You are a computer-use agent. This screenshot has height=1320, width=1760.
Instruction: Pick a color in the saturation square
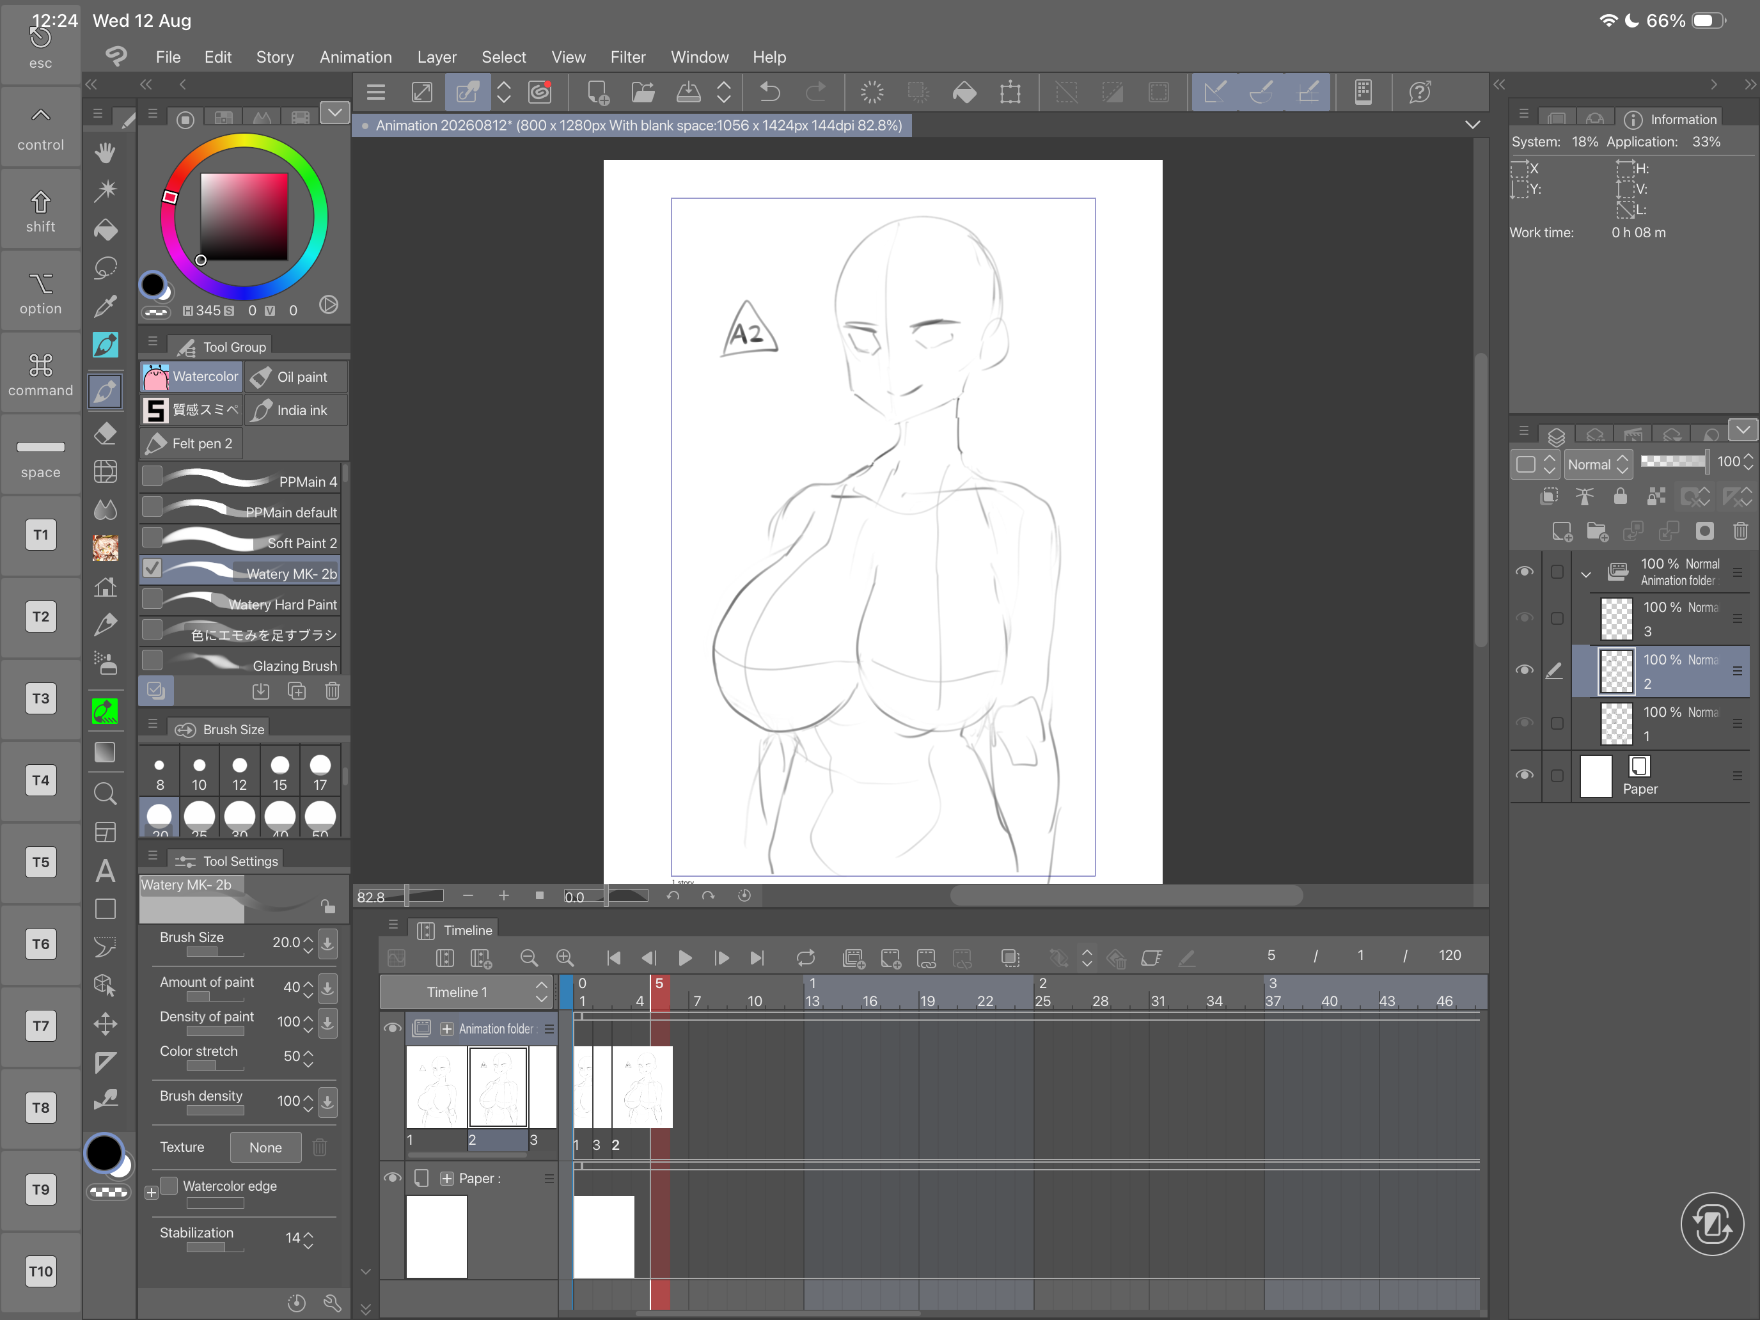tap(244, 217)
